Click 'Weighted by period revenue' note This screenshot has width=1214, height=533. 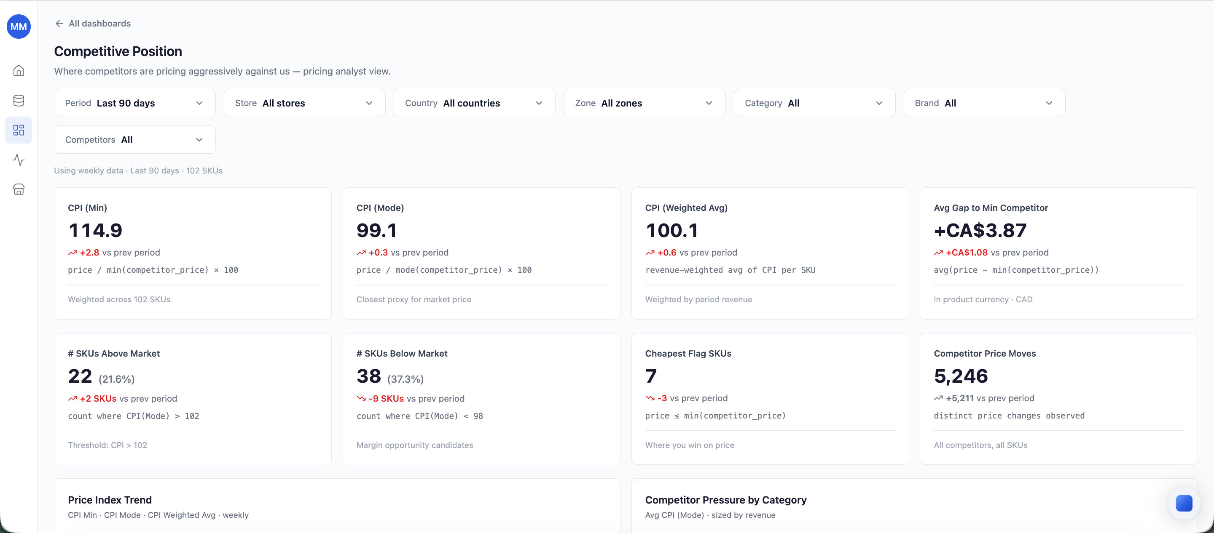tap(698, 299)
